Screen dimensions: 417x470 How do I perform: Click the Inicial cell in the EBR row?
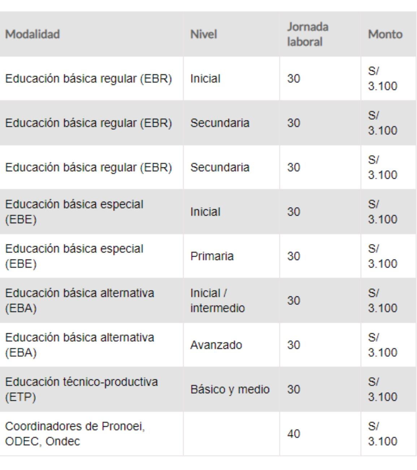point(205,78)
